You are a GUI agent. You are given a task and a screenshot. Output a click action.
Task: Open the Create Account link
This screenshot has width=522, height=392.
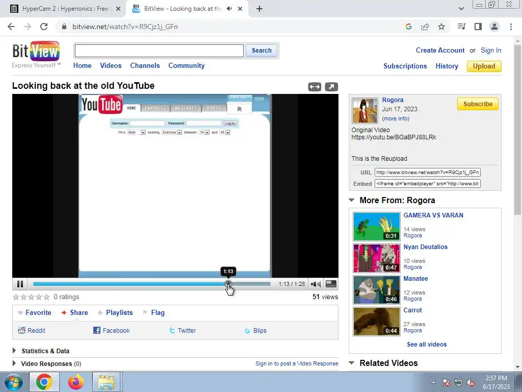pyautogui.click(x=440, y=51)
